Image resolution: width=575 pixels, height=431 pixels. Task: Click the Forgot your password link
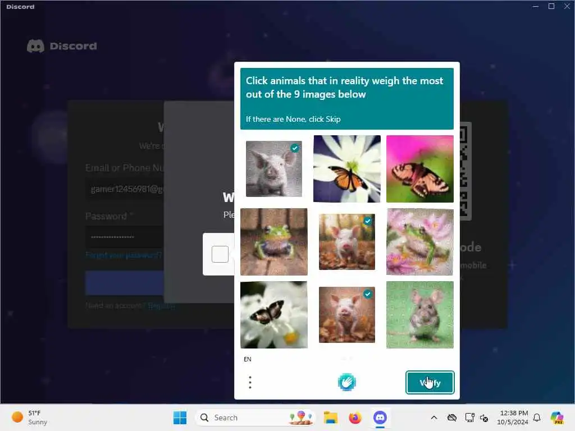point(124,255)
